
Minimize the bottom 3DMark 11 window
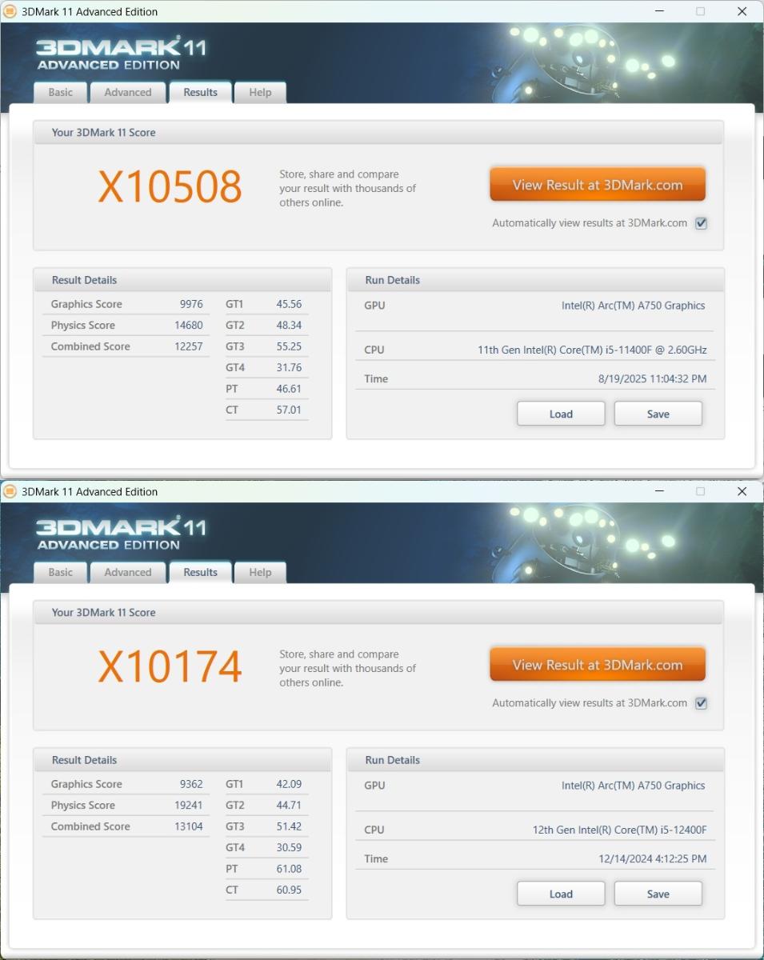[659, 491]
